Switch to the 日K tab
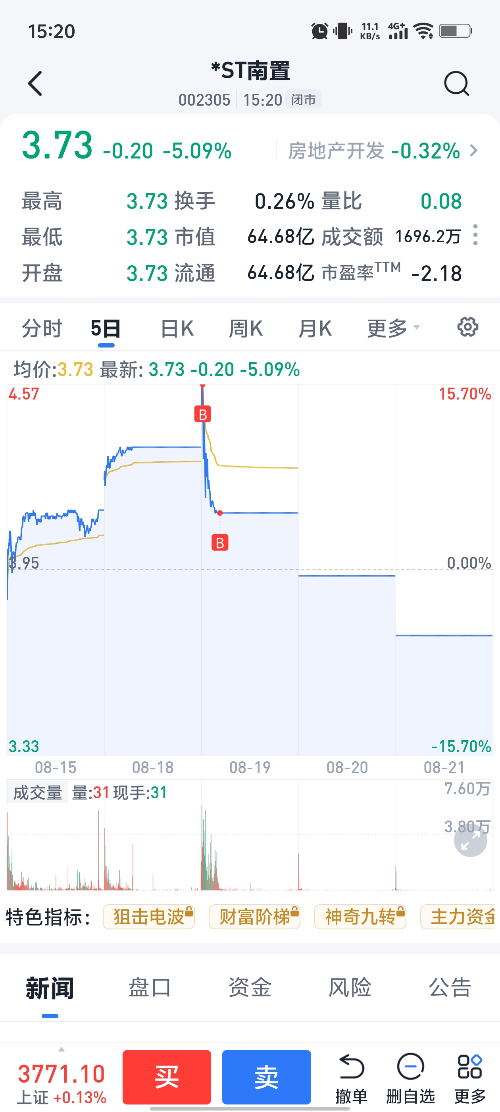This screenshot has height=1112, width=500. tap(177, 328)
